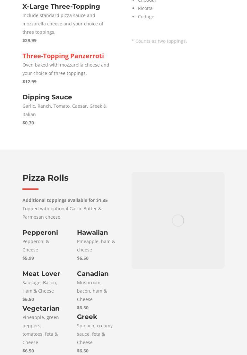Screen dimensions: 247x355
Task: Select the Hawaiian pizza roll heading
Action: coord(92,232)
